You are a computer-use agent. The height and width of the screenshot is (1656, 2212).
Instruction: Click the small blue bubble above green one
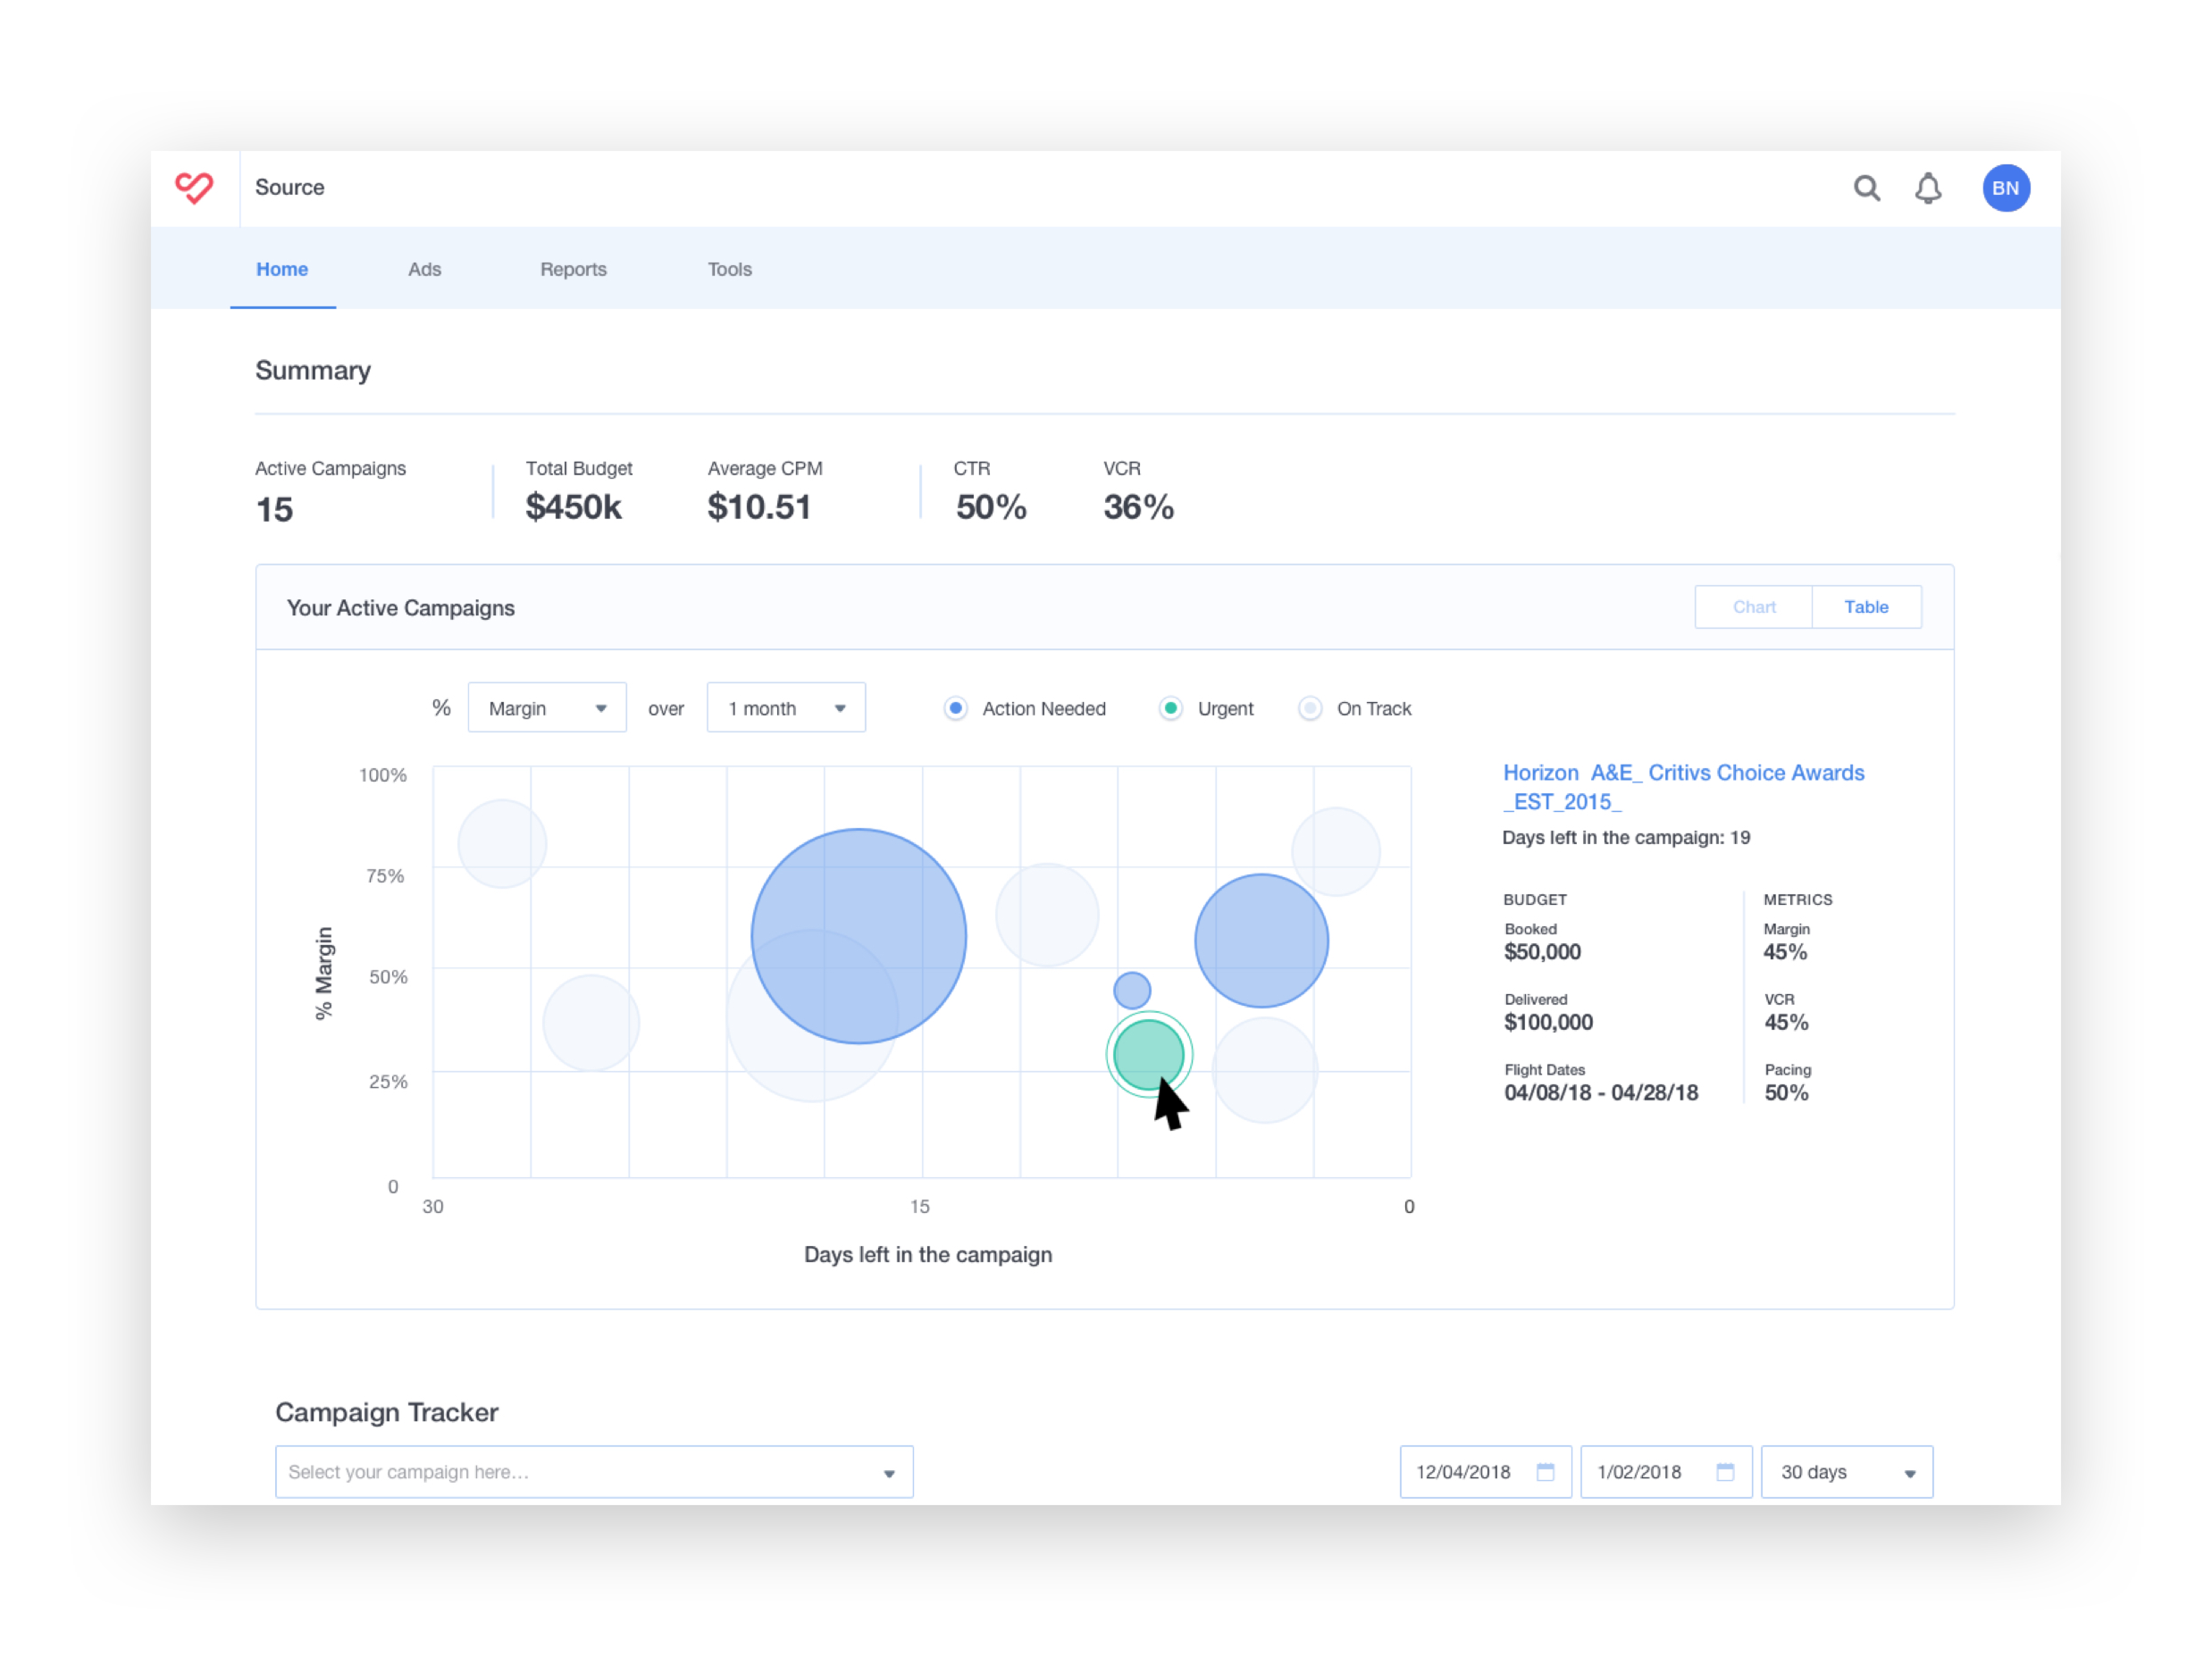pos(1132,990)
